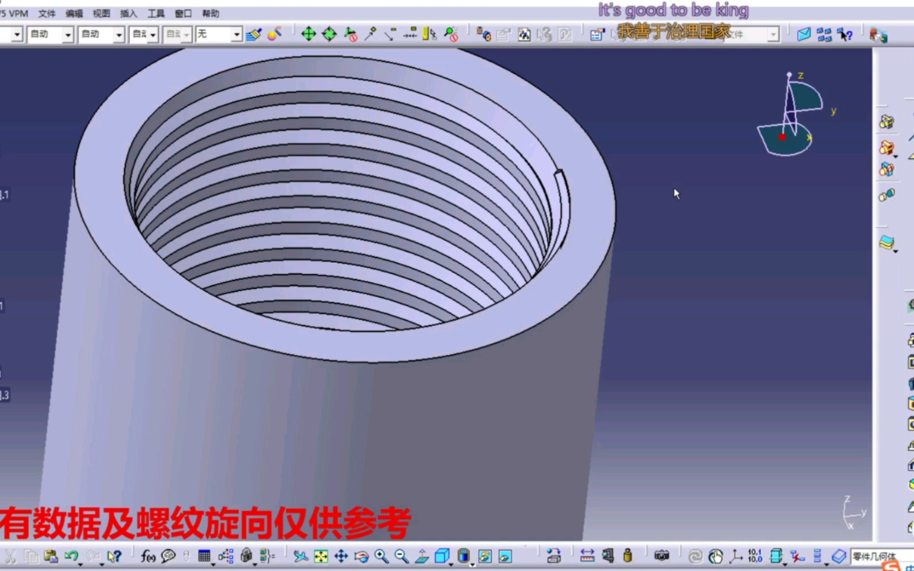Open the 视图 menu
The width and height of the screenshot is (914, 571).
[x=102, y=13]
